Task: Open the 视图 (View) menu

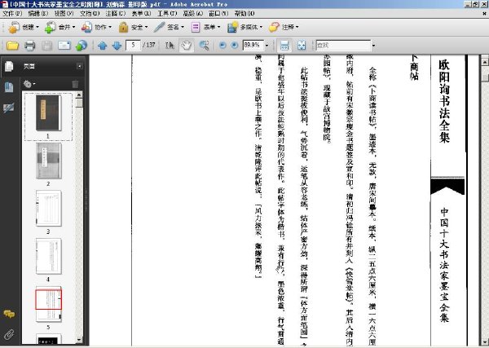Action: coord(64,13)
